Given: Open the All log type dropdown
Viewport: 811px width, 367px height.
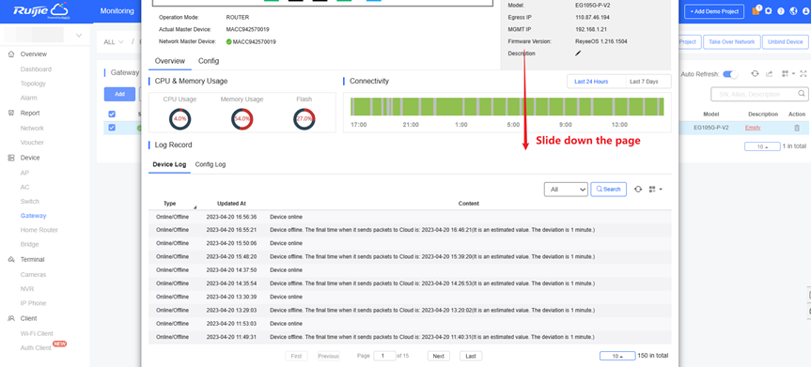Looking at the screenshot, I should pyautogui.click(x=566, y=190).
